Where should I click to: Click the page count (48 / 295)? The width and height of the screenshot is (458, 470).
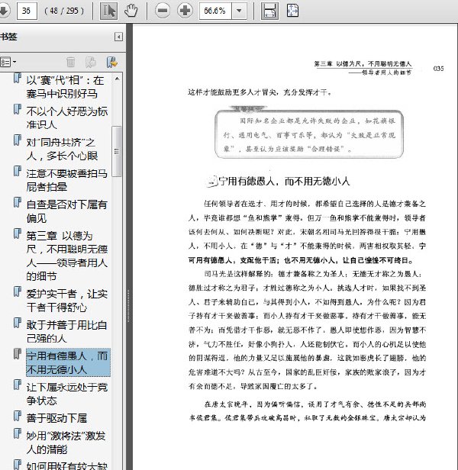point(64,11)
